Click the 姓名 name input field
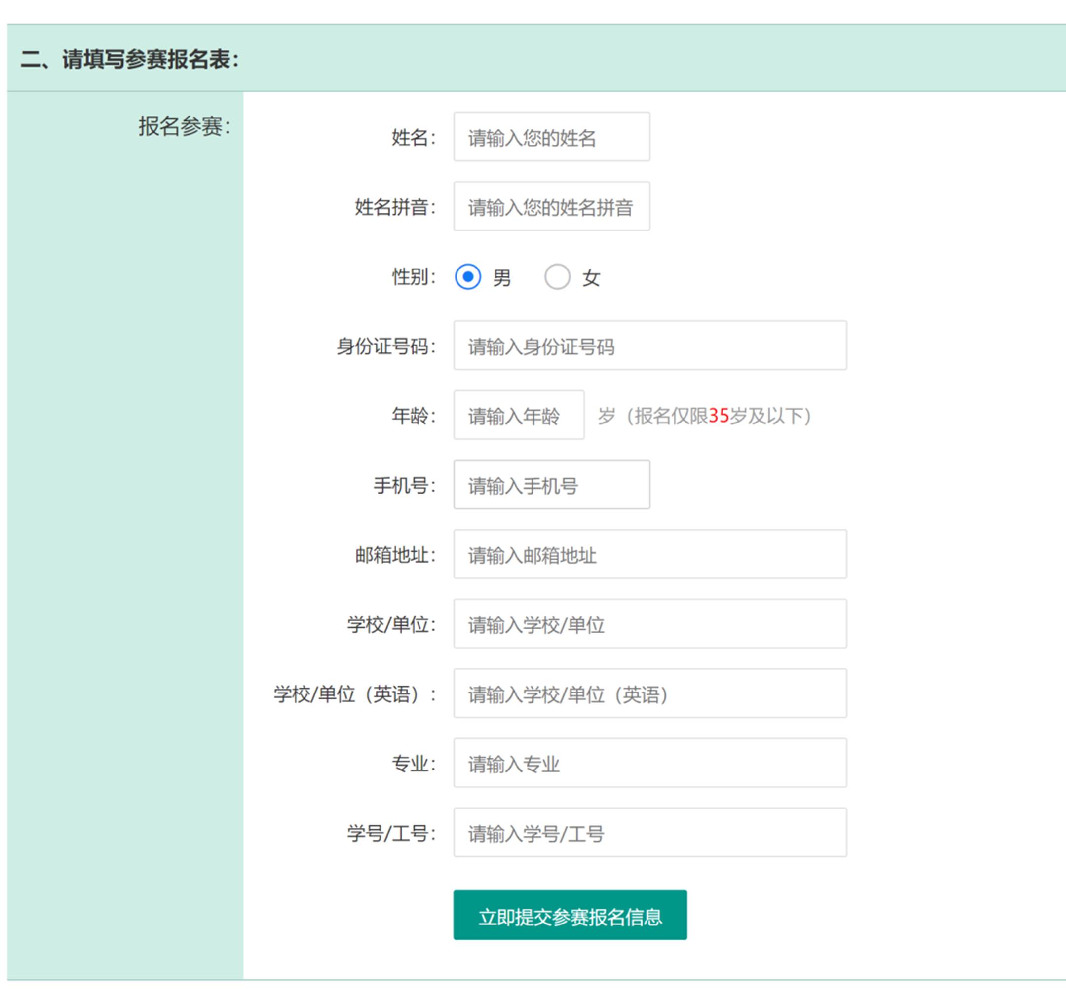The width and height of the screenshot is (1066, 1001). click(551, 137)
